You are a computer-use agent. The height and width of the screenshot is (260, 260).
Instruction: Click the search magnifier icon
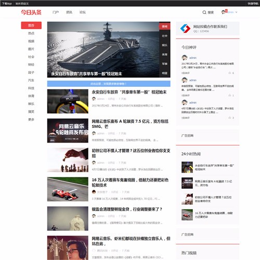tap(204, 12)
